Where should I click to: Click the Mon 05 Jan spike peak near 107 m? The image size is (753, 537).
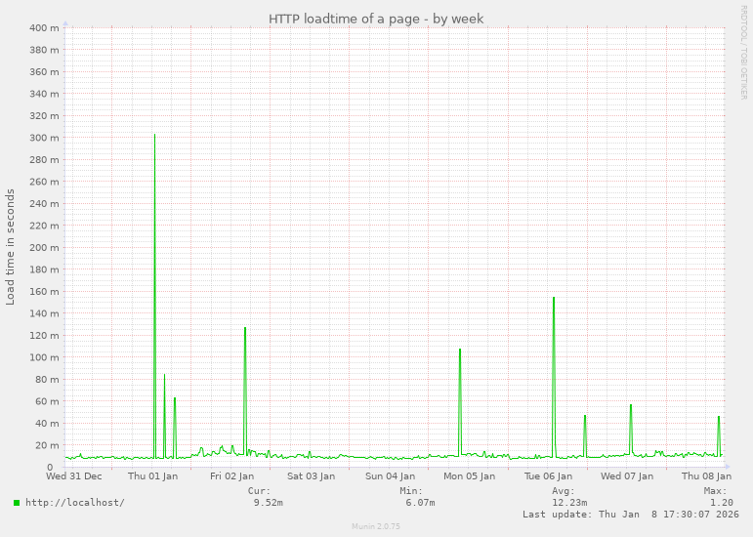460,350
